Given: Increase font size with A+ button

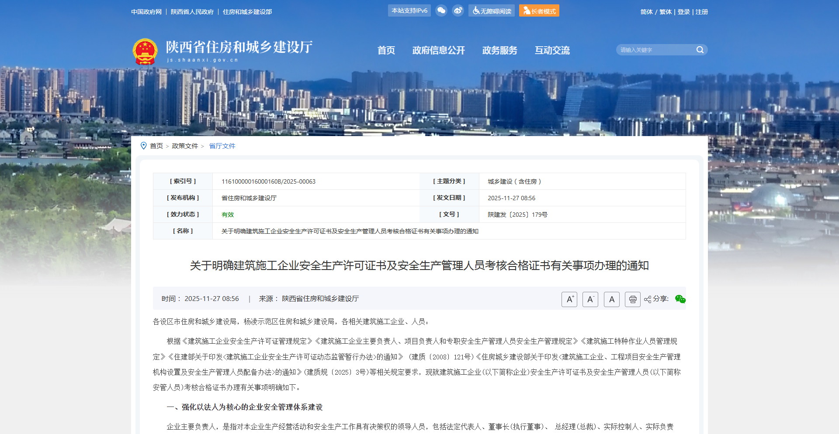Looking at the screenshot, I should (x=569, y=299).
